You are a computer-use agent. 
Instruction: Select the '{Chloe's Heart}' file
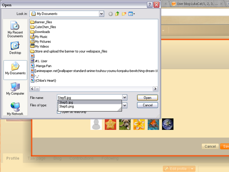click(x=43, y=81)
